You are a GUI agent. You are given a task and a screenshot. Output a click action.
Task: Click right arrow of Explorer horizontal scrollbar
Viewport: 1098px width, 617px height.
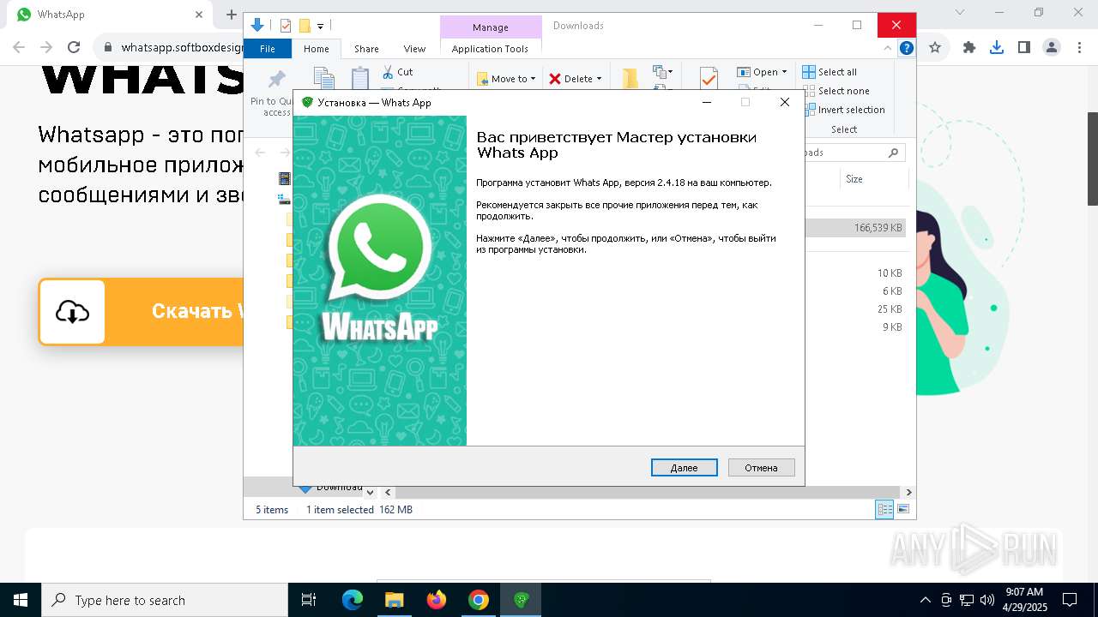(908, 492)
